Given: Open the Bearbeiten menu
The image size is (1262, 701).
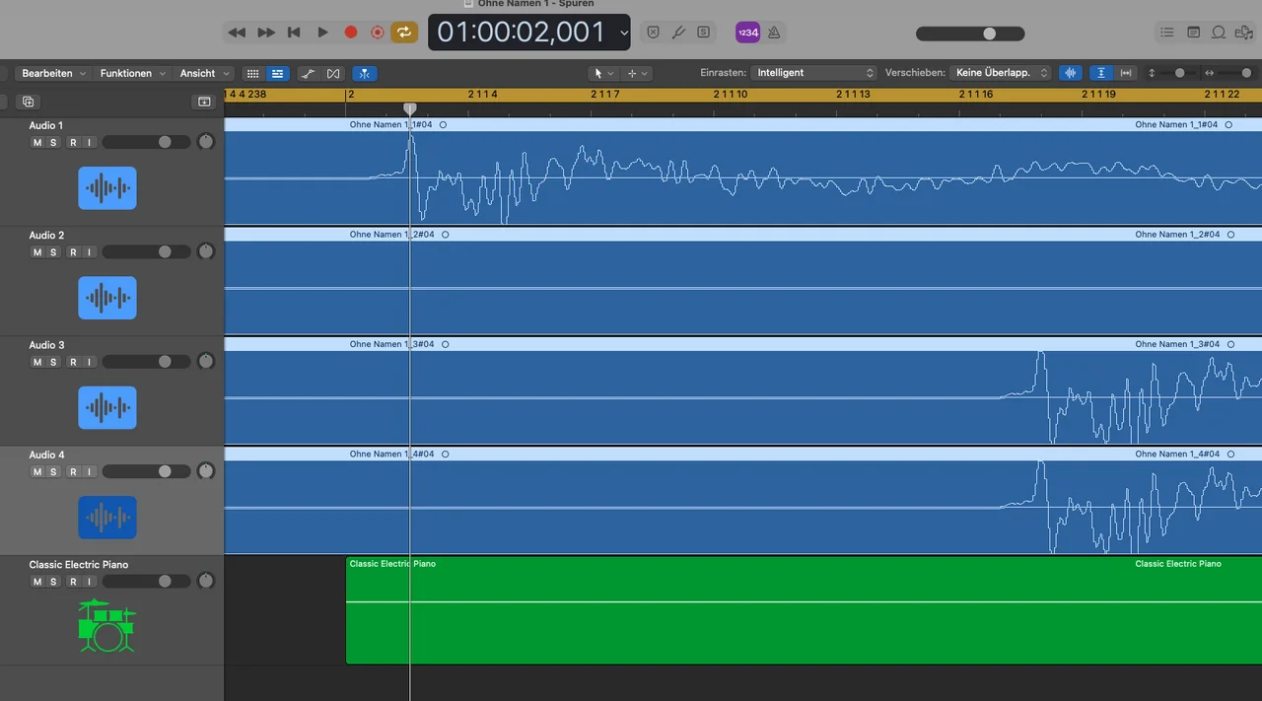Looking at the screenshot, I should pyautogui.click(x=53, y=73).
